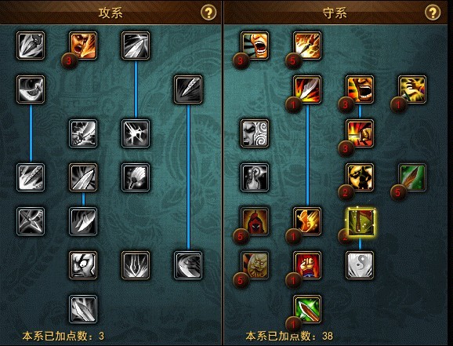
Task: Select the golden silhouette skill with 2 points
Action: pyautogui.click(x=360, y=177)
